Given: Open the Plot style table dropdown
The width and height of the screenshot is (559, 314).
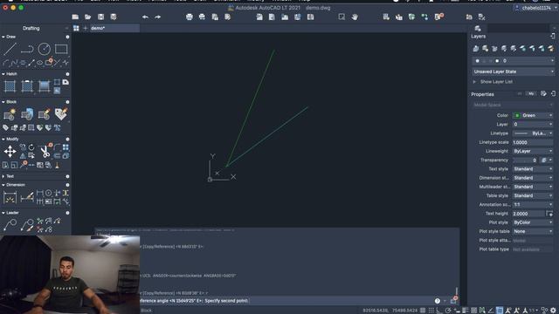Looking at the screenshot, I should (533, 231).
